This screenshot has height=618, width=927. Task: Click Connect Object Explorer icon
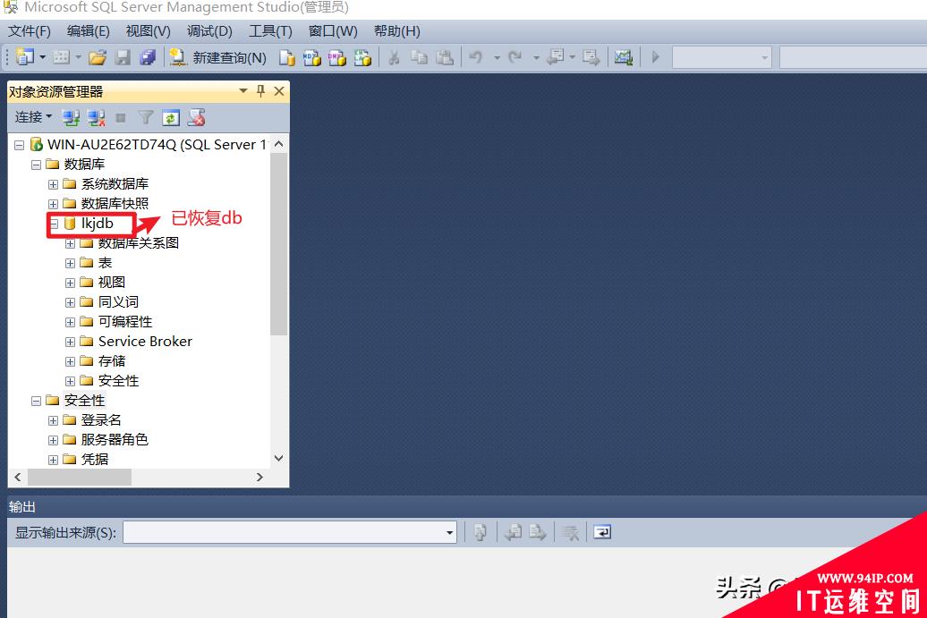[71, 118]
